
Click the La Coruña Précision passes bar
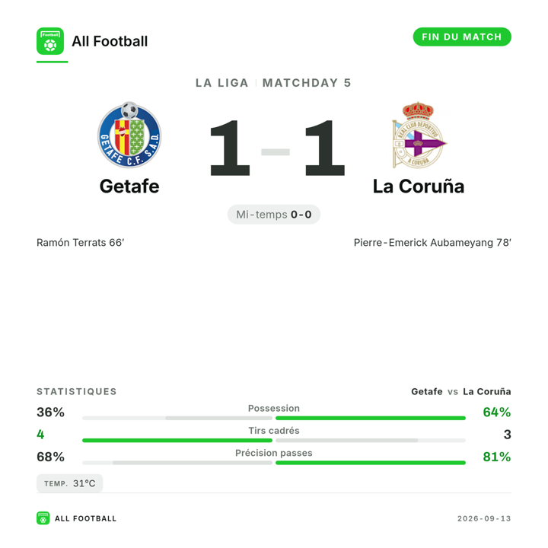[x=371, y=463]
